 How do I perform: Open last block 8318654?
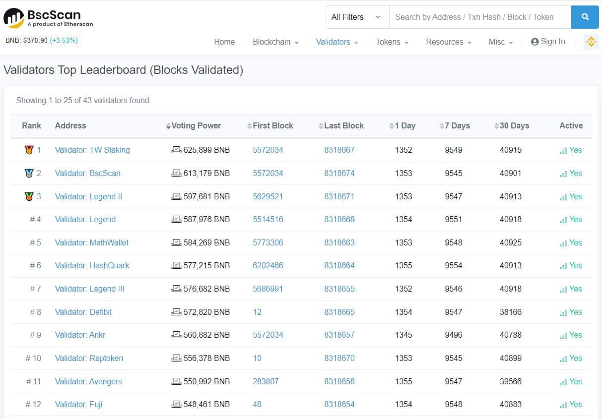click(x=339, y=404)
